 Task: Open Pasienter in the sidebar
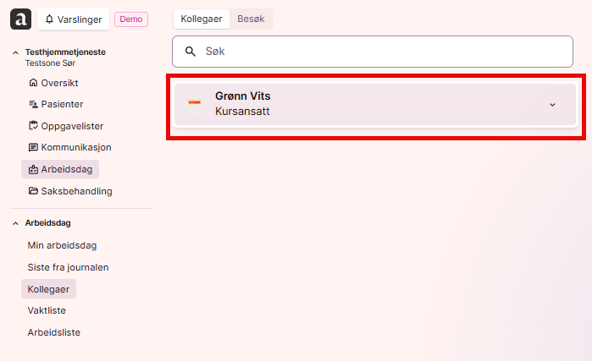56,104
